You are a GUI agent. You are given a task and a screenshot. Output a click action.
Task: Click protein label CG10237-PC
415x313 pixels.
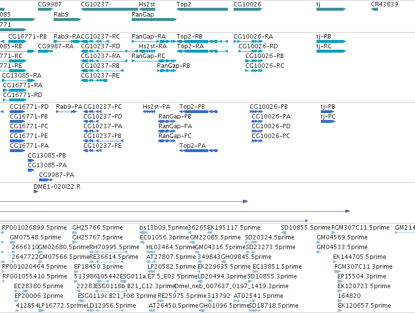click(x=103, y=107)
